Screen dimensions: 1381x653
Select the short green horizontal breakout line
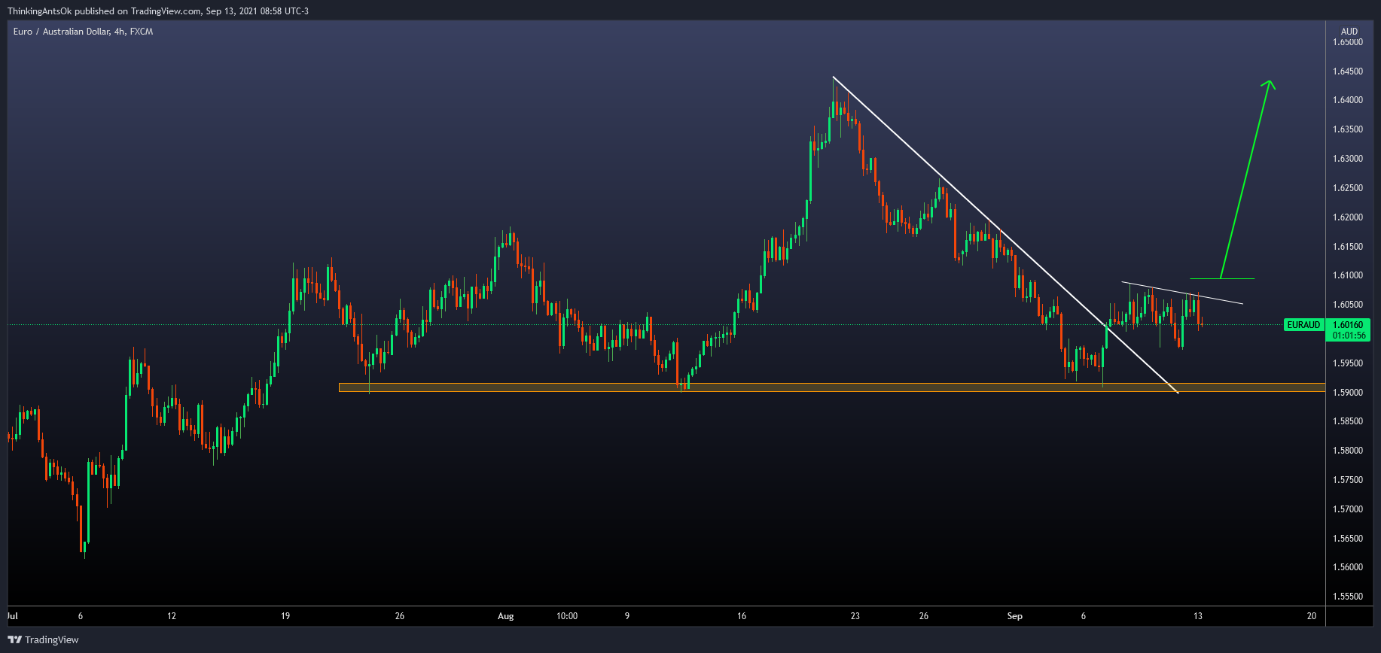click(x=1222, y=279)
